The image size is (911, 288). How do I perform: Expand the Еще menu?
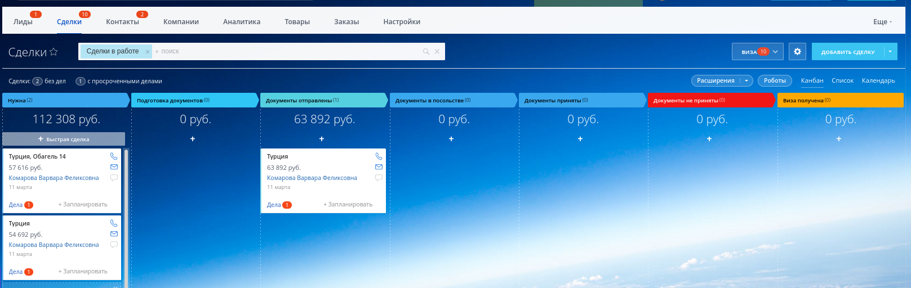tap(882, 22)
